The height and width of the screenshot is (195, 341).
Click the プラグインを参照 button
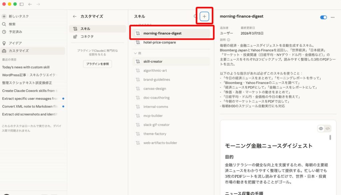pos(97,64)
